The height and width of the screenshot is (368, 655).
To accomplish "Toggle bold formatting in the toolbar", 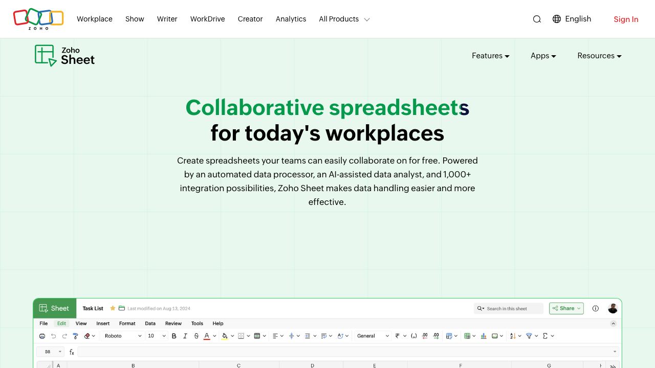I will click(174, 336).
